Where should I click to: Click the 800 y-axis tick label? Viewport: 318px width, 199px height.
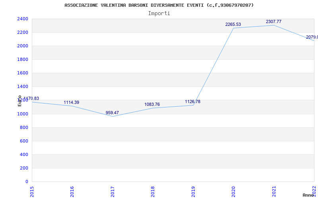coord(24,127)
